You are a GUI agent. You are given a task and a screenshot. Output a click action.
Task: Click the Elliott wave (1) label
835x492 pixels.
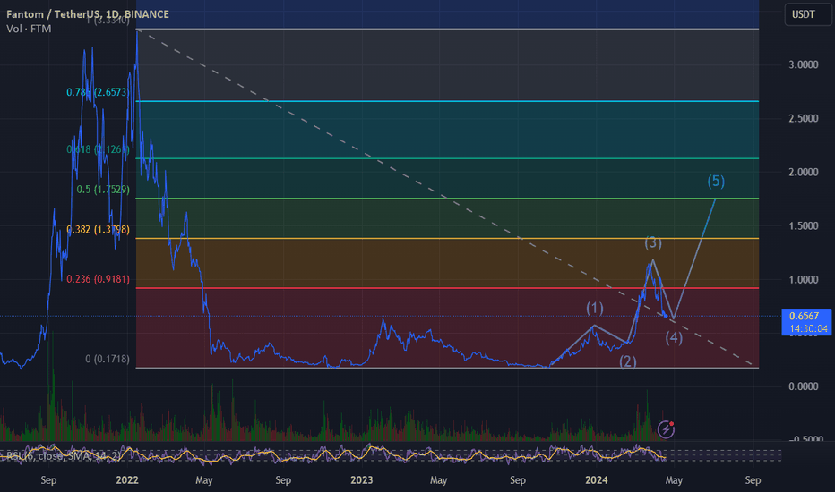point(595,308)
